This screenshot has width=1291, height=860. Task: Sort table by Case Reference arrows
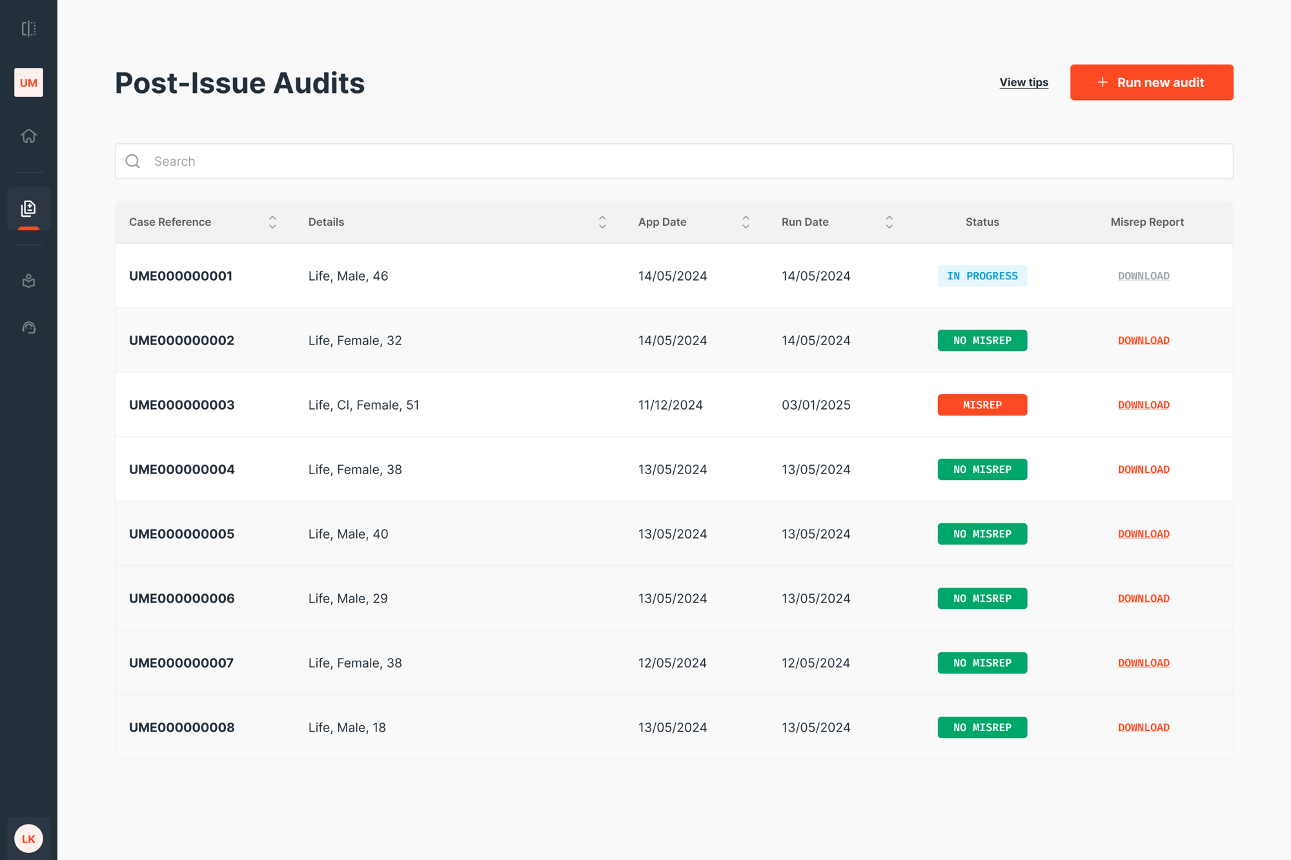[x=272, y=222]
